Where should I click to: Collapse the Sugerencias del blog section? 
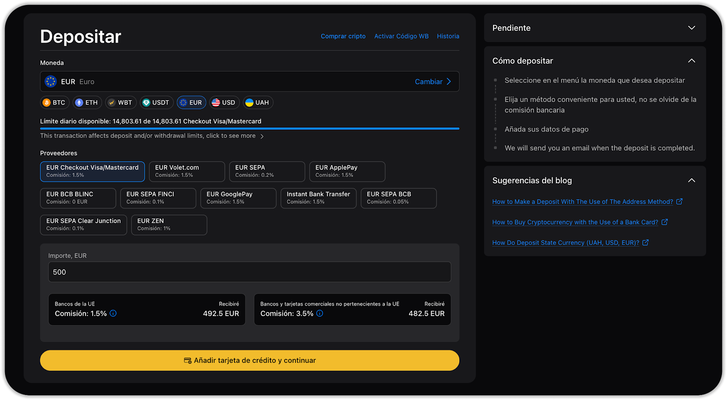coord(691,180)
